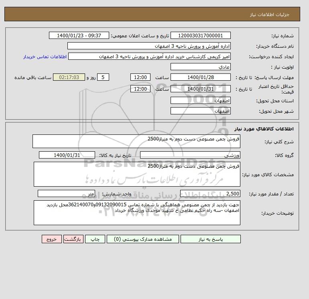Click the گروه کالا field ورزشی

[x=190, y=155]
